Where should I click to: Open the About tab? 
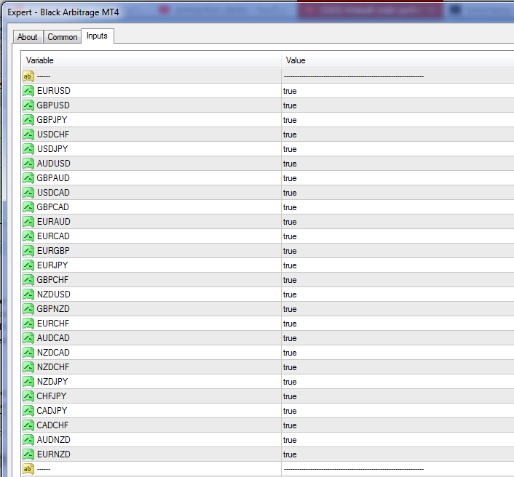point(28,37)
